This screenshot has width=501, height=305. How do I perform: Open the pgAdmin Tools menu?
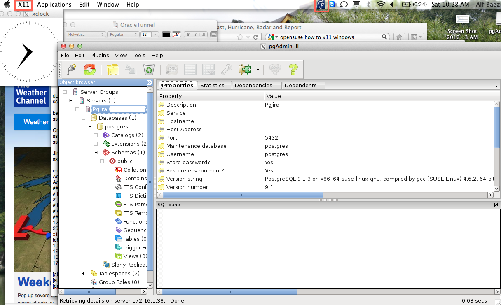click(139, 55)
